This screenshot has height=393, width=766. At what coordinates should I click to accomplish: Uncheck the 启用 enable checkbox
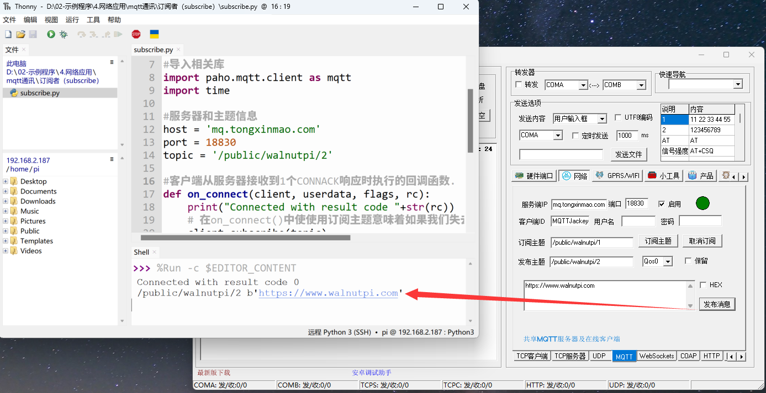click(x=662, y=204)
